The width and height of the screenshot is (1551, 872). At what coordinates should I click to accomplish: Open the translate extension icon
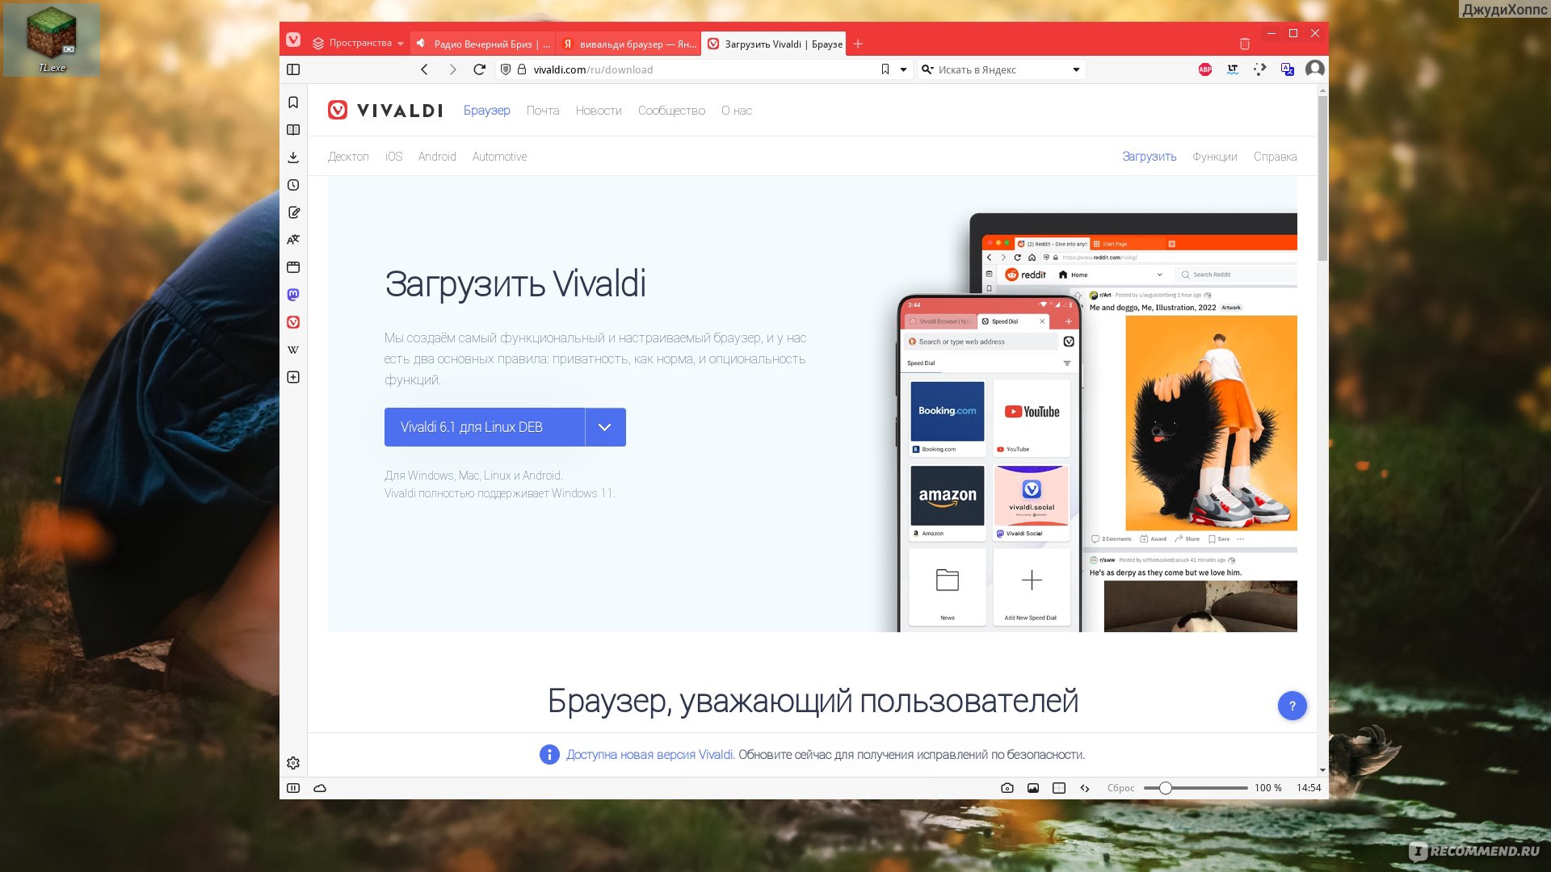[1288, 69]
